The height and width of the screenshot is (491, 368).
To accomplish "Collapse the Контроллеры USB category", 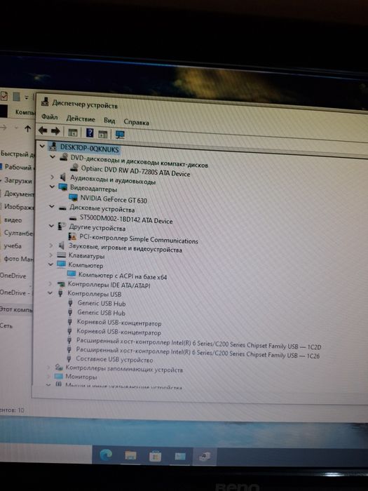I will (50, 293).
